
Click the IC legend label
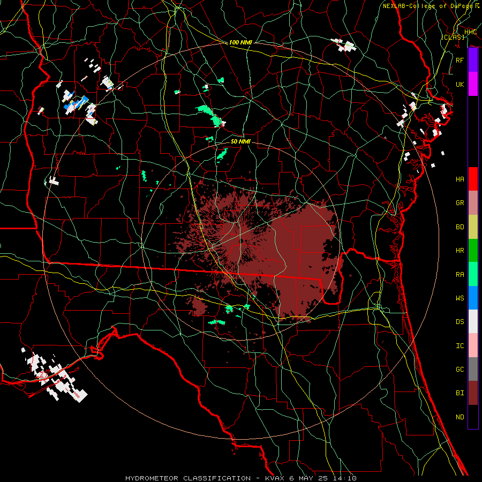coord(460,346)
